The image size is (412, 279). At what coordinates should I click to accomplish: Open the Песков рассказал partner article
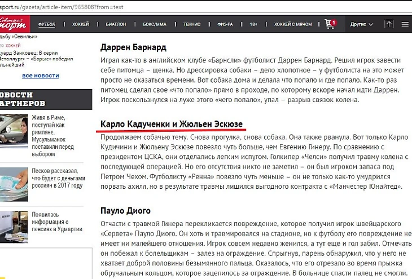[59, 178]
